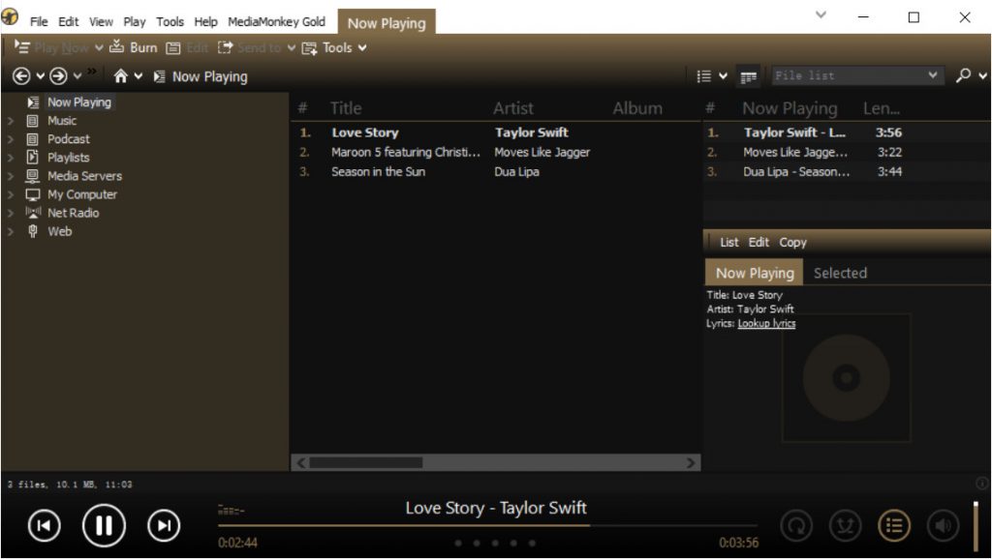The width and height of the screenshot is (992, 559).
Task: Open the MediaMonkey Gold menu
Action: point(276,21)
